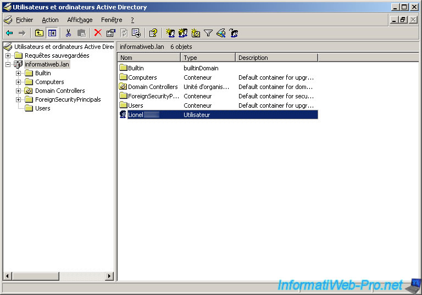Click the MMC console icon beside Fichier

(8, 20)
